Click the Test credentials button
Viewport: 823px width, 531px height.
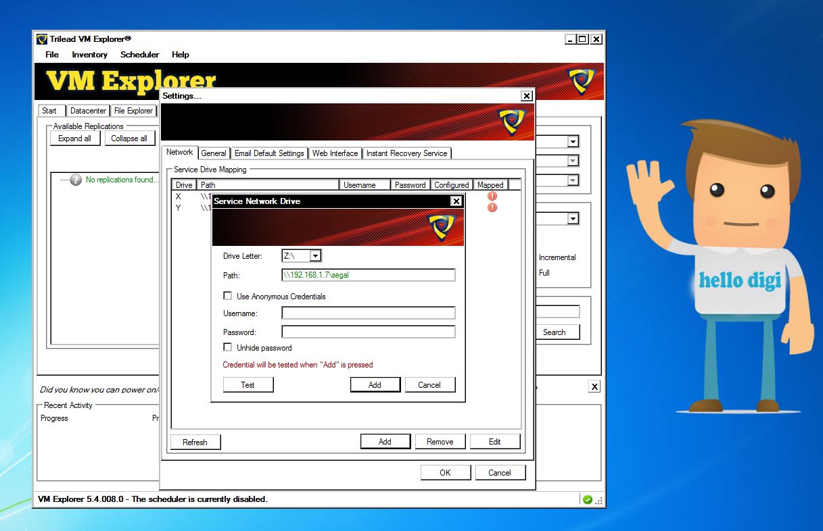(248, 384)
